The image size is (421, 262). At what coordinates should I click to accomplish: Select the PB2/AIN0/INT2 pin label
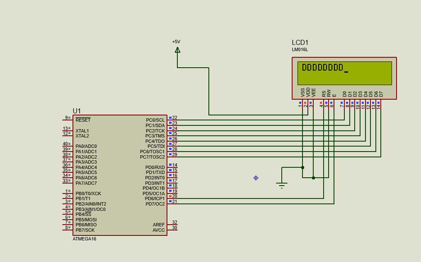[91, 204]
